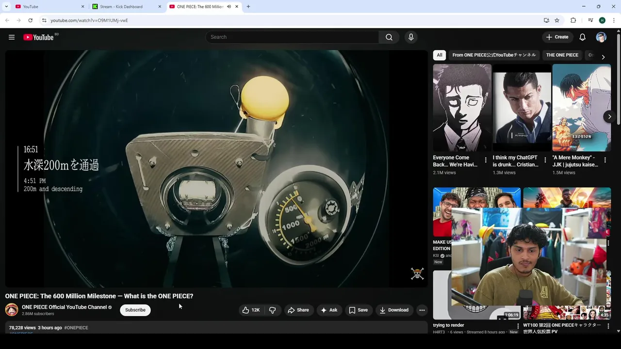Go to YouTube home via logo
Viewport: 621px width, 349px height.
click(x=38, y=37)
